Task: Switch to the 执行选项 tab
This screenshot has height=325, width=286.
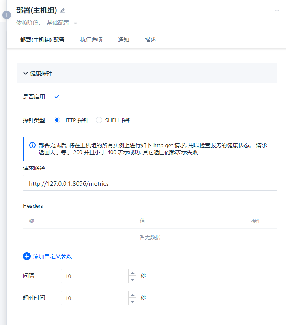Action: point(91,40)
